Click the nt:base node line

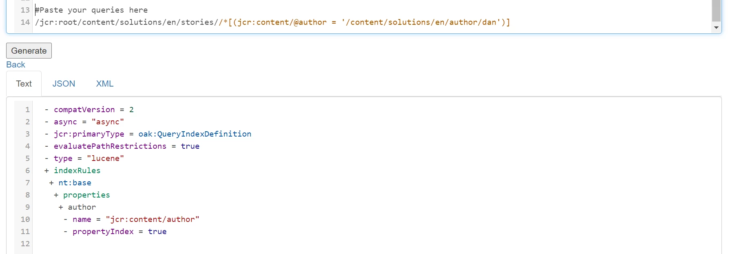coord(70,183)
